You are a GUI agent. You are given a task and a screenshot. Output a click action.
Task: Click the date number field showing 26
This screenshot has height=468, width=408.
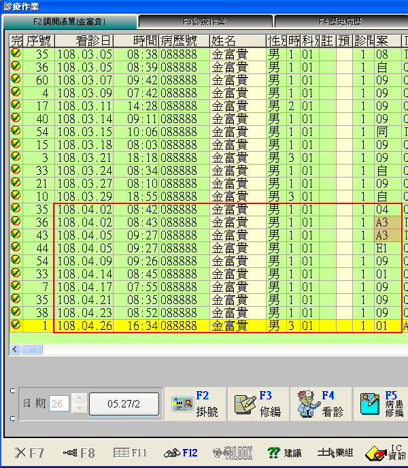(59, 403)
